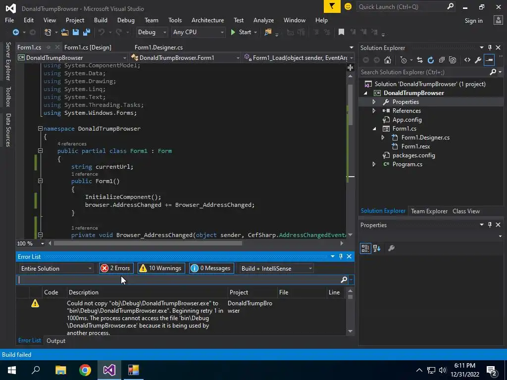Switch to the Class View tab
This screenshot has height=380, width=507.
tap(466, 211)
